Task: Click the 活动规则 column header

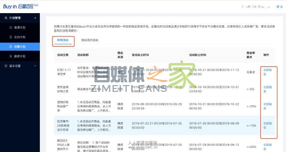Action: tap(83, 55)
